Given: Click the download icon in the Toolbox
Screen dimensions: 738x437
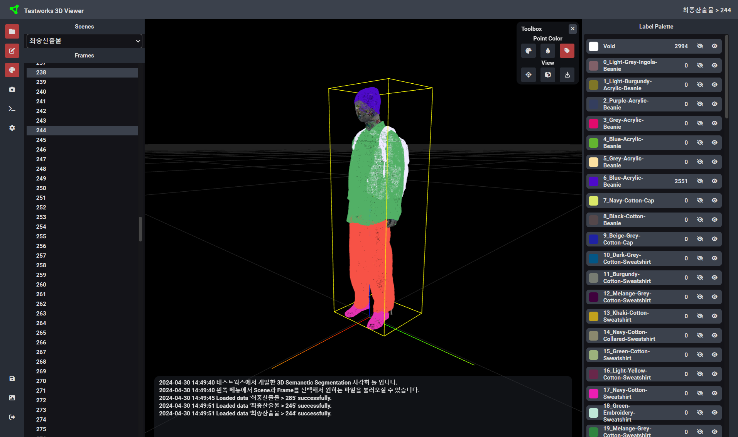Looking at the screenshot, I should tap(567, 75).
